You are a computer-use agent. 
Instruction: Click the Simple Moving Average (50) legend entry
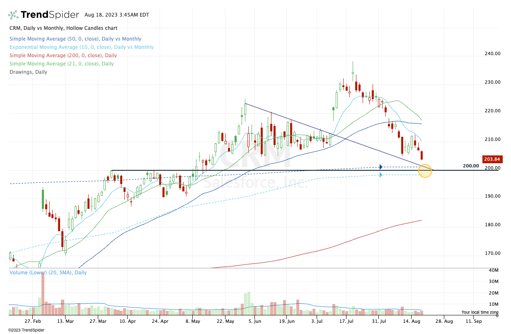click(x=75, y=39)
